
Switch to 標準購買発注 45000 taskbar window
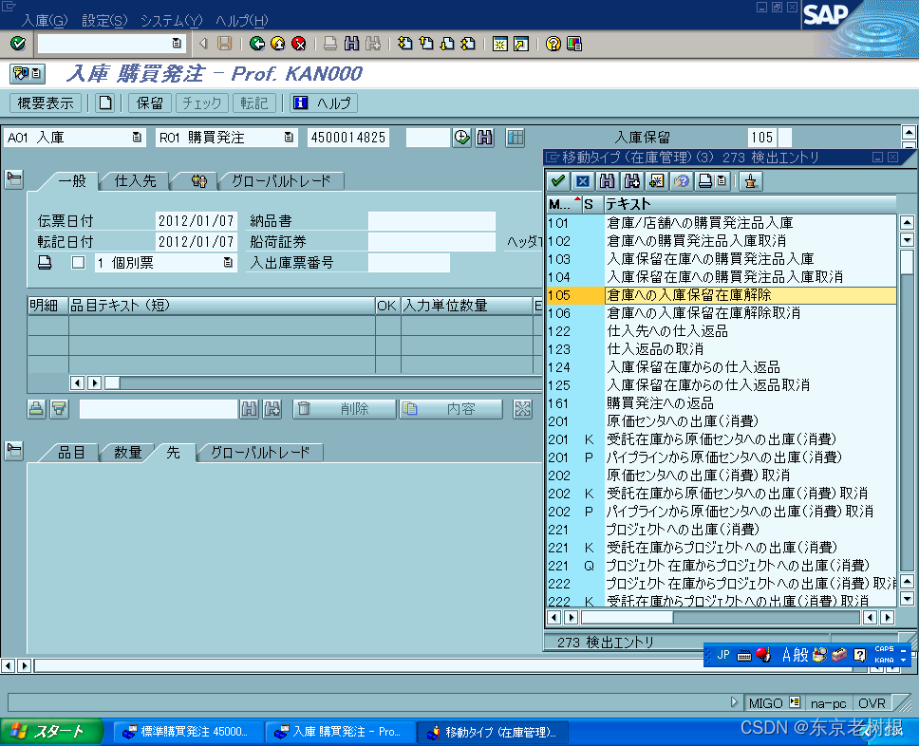click(188, 732)
